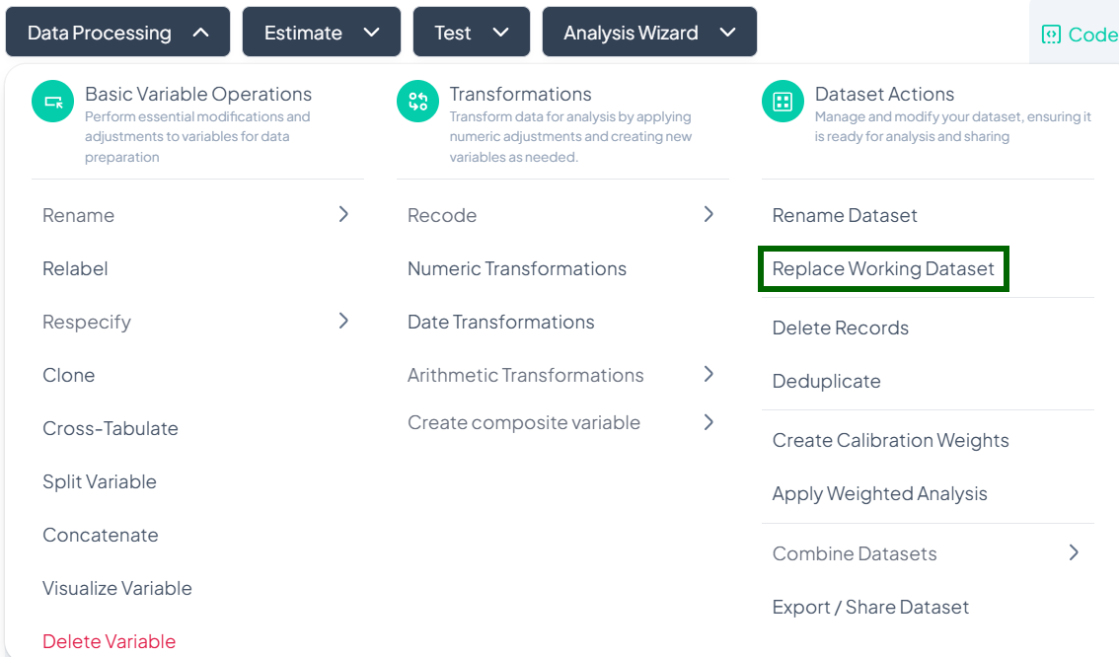Click Cross-Tabulate menu entry
1119x657 pixels.
coord(110,428)
